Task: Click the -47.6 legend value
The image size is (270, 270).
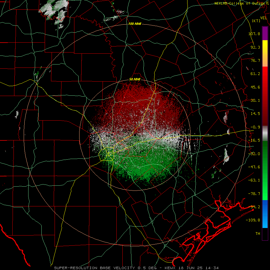Action: tap(254, 167)
